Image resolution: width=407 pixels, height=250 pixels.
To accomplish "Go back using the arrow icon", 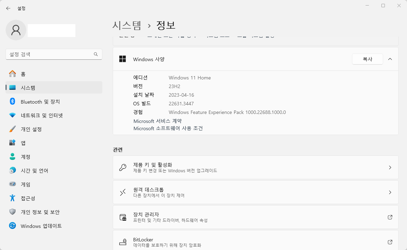I will coord(8,8).
